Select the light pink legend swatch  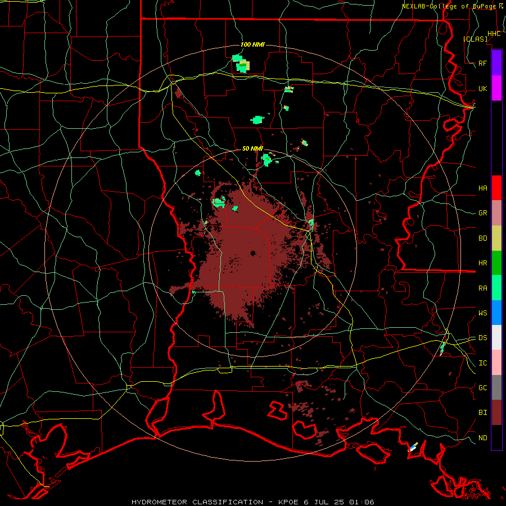[496, 363]
